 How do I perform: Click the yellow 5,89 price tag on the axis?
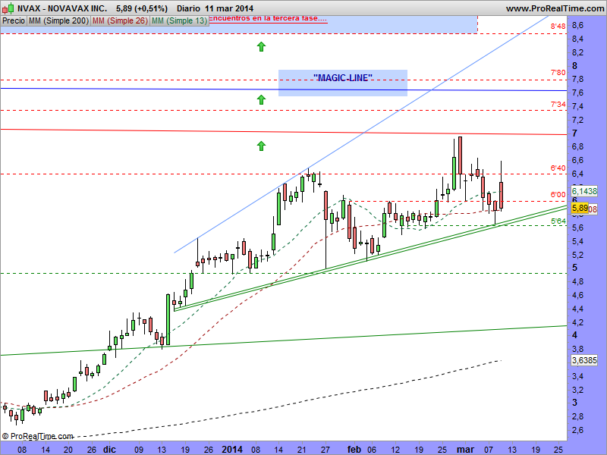[580, 208]
